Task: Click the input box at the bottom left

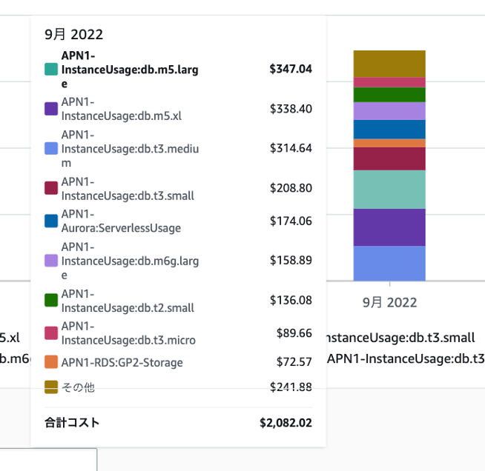Action: point(48,459)
